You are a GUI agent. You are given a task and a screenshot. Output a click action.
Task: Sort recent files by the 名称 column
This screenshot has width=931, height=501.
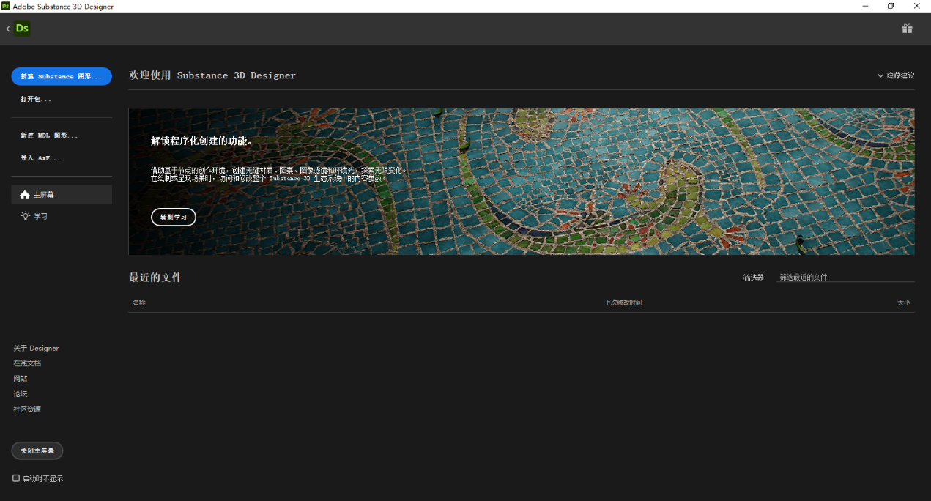[x=139, y=303]
